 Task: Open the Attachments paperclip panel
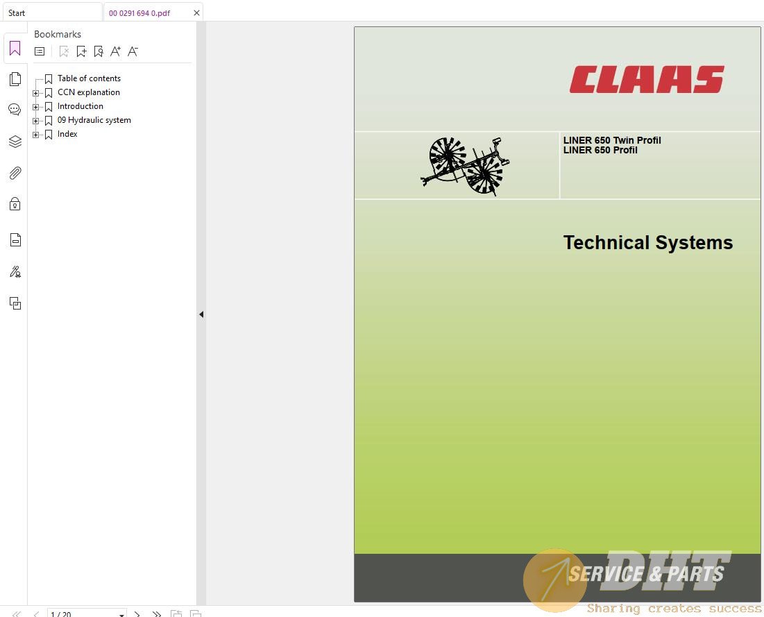[x=15, y=173]
